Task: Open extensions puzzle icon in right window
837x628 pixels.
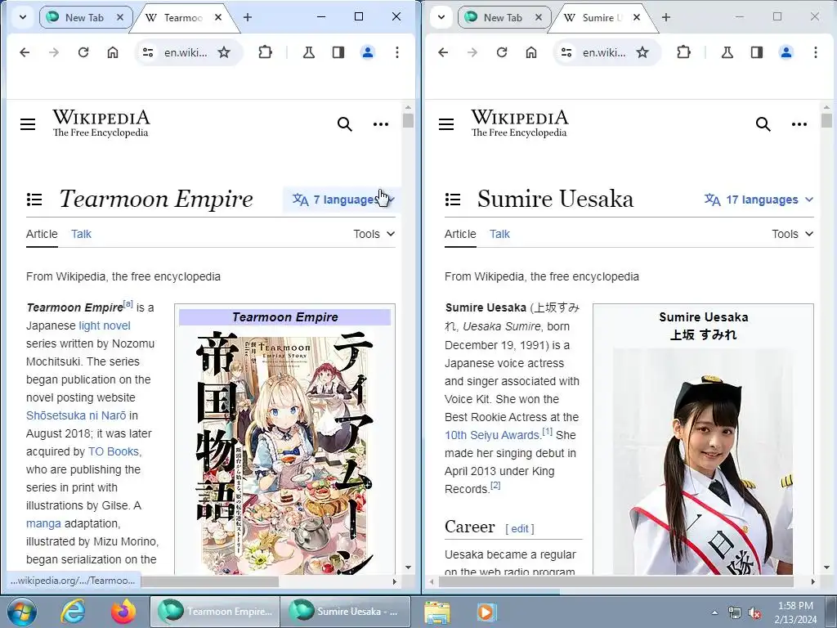Action: 684,52
